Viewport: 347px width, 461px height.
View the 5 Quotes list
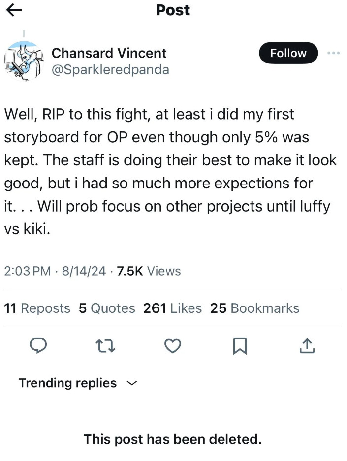pyautogui.click(x=107, y=308)
